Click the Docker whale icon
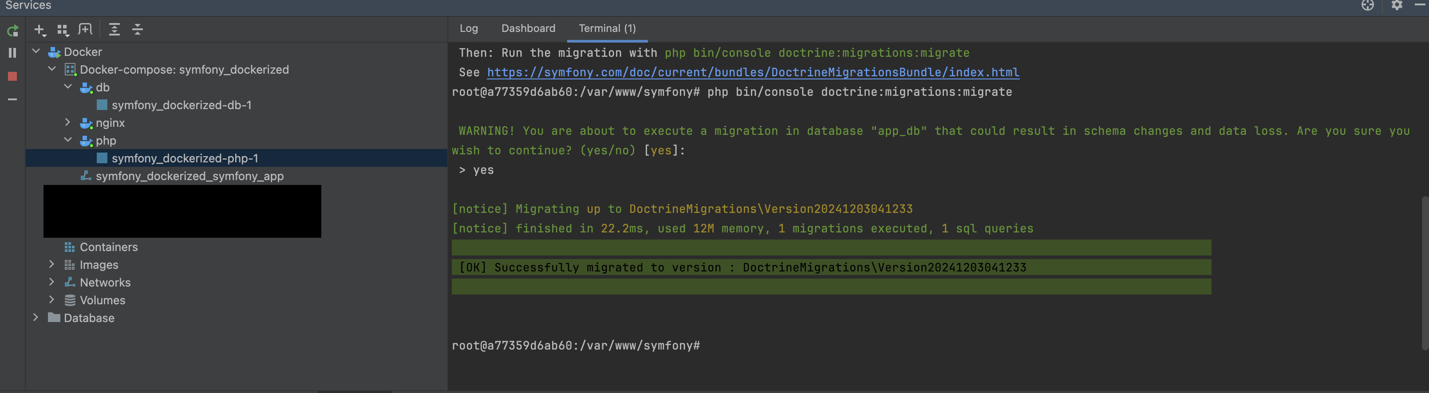The height and width of the screenshot is (393, 1429). pos(54,52)
